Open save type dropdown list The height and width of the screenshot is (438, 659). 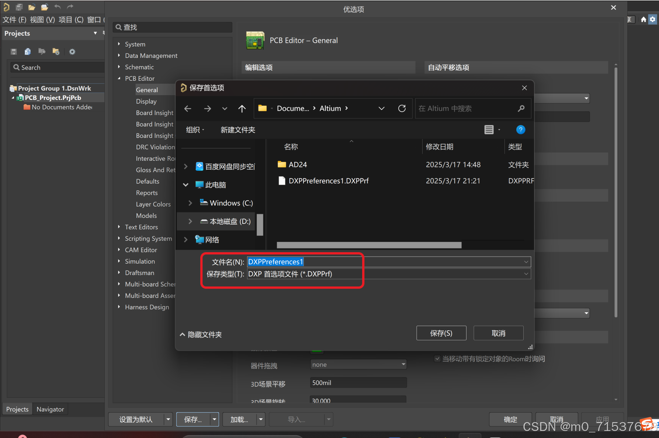point(526,274)
